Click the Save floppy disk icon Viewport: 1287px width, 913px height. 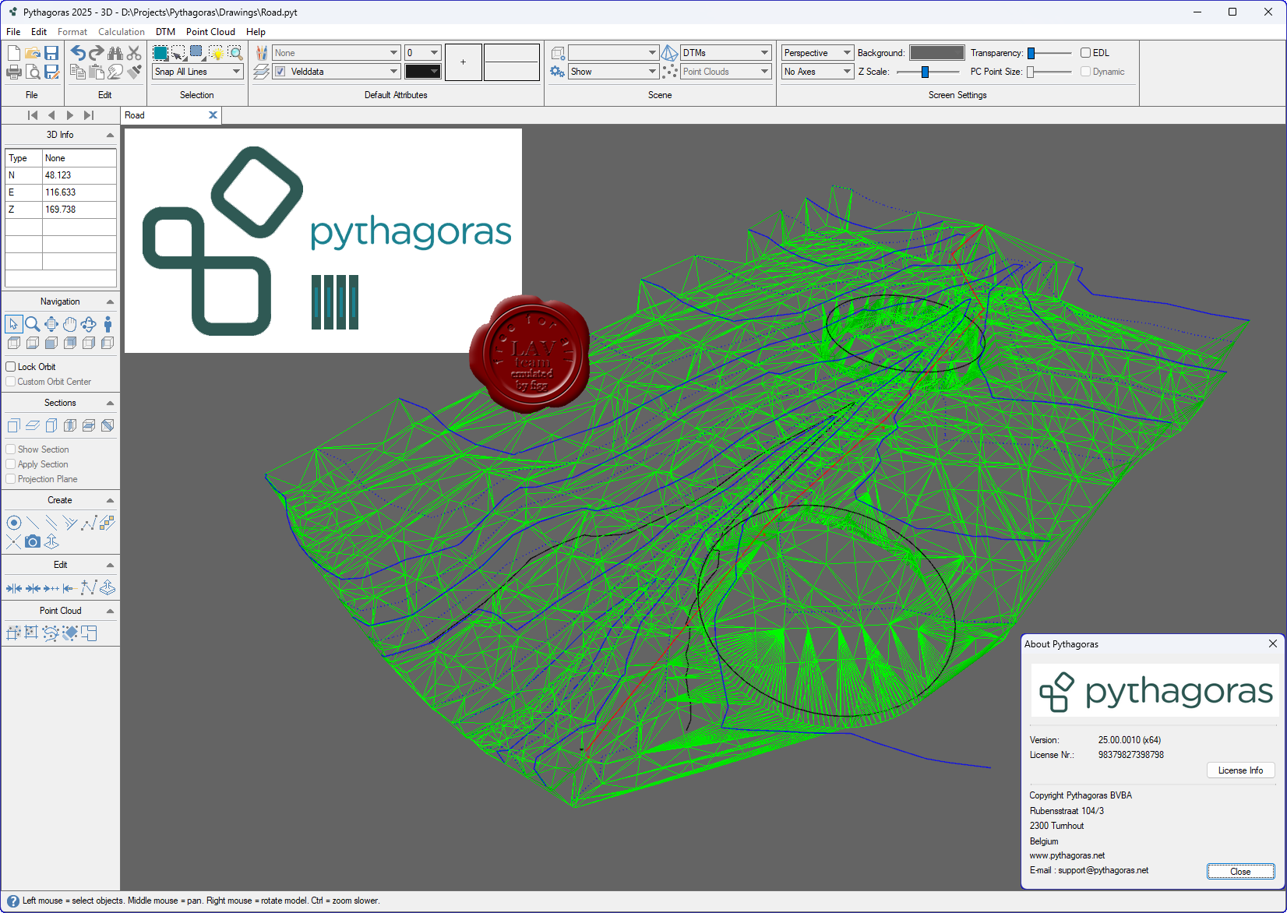[x=51, y=53]
